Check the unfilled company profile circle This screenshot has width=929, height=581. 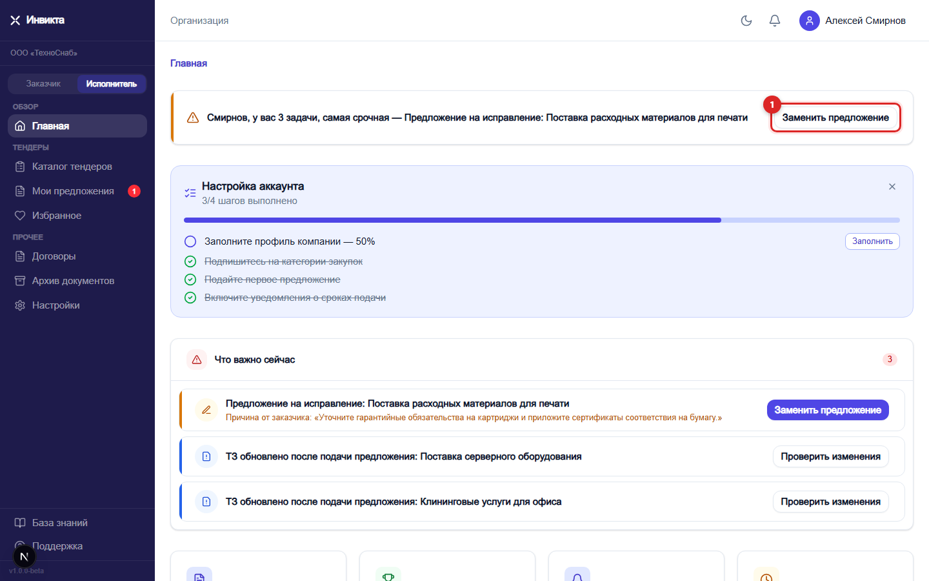point(190,241)
